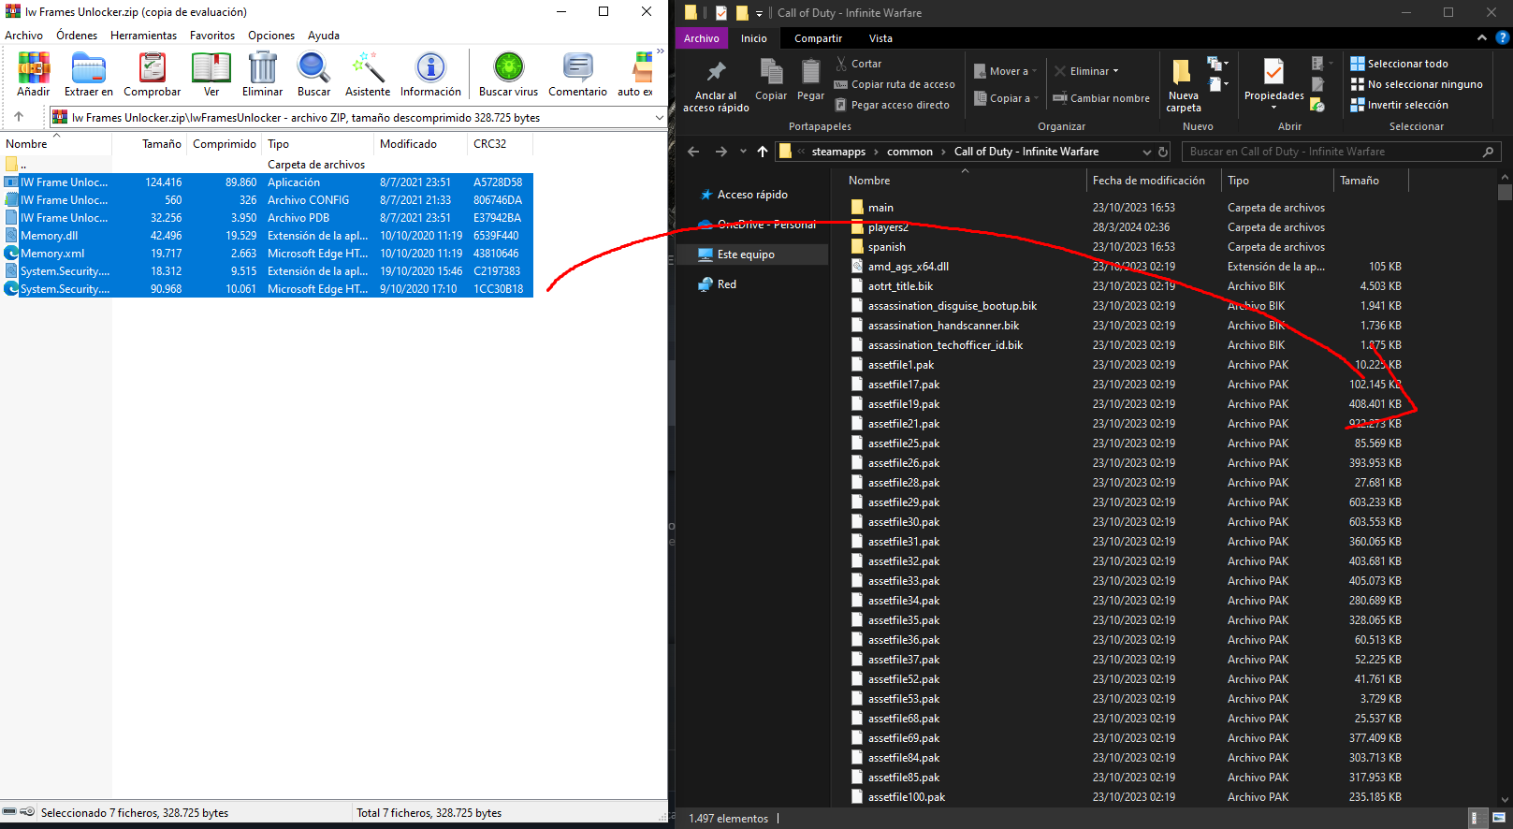Open the recent locations dropdown chevron
Image resolution: width=1513 pixels, height=829 pixels.
click(743, 152)
